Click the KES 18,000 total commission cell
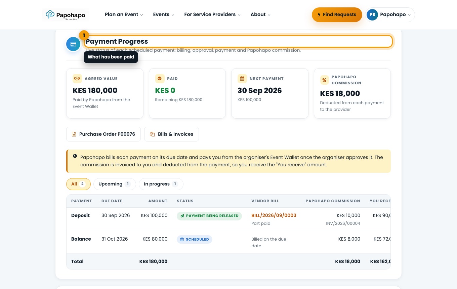This screenshot has width=457, height=289. pos(348,261)
